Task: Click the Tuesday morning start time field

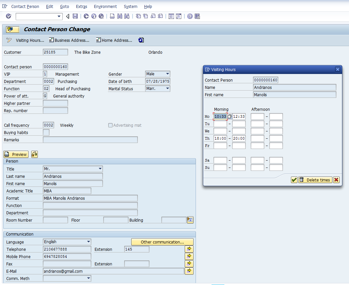Action: (x=220, y=124)
